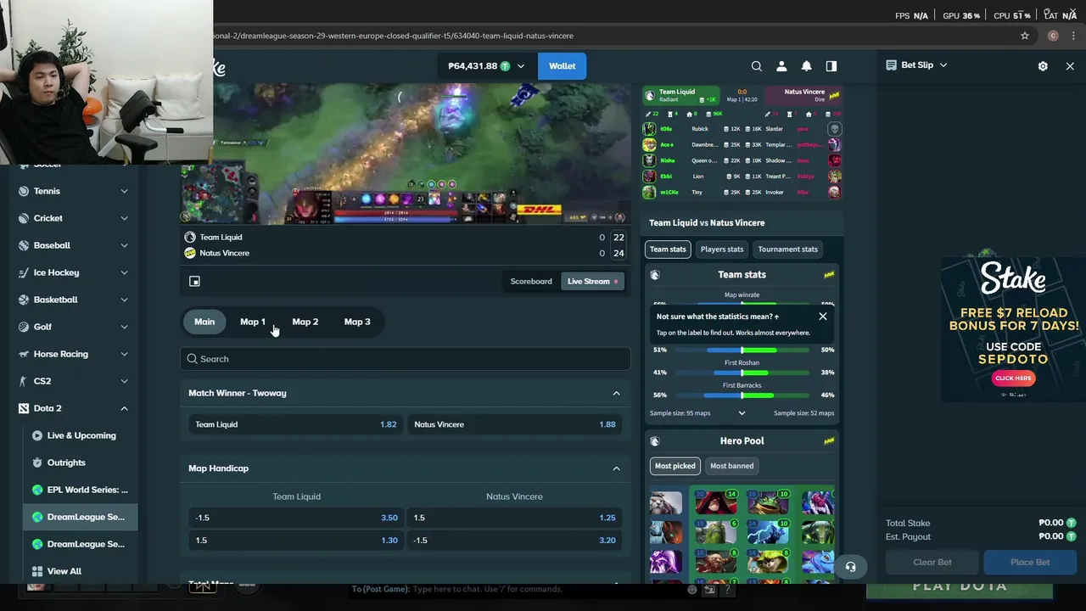Screen dimensions: 1086x611
Task: Click the Horse Racing sport icon
Action: pyautogui.click(x=24, y=354)
